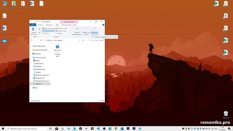The height and width of the screenshot is (131, 233).
Task: Go back with the Back arrow
Action: [32, 40]
